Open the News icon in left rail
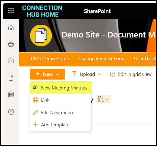The height and width of the screenshot is (146, 157). coord(11,61)
